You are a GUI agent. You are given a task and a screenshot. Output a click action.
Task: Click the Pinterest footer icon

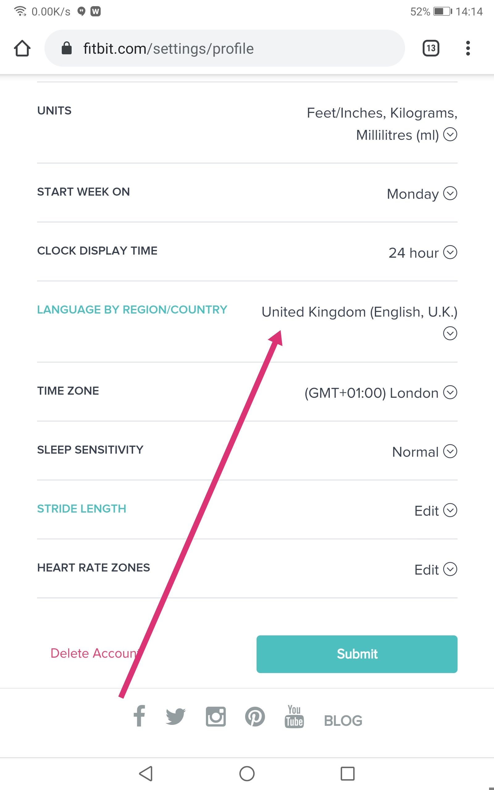coord(255,717)
